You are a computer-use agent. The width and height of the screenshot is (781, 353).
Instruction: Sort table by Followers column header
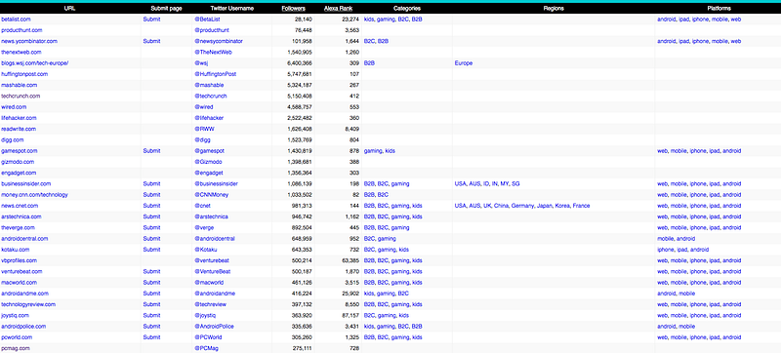click(294, 9)
